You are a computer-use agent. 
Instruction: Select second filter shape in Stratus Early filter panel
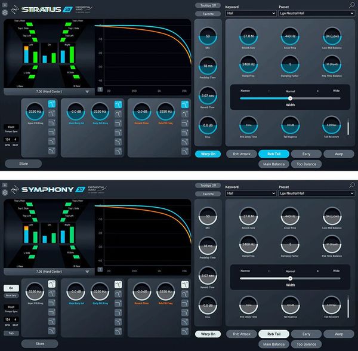[118, 114]
